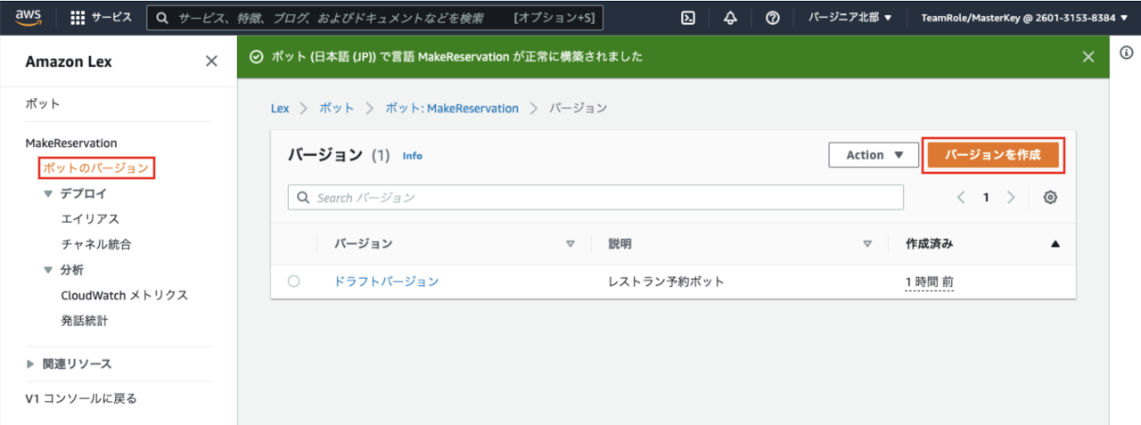
Task: Launch CloudShell terminal icon
Action: pyautogui.click(x=688, y=17)
